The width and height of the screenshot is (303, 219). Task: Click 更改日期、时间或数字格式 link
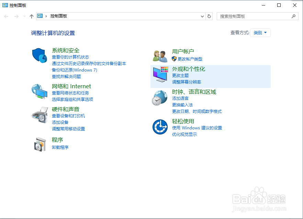197,112
